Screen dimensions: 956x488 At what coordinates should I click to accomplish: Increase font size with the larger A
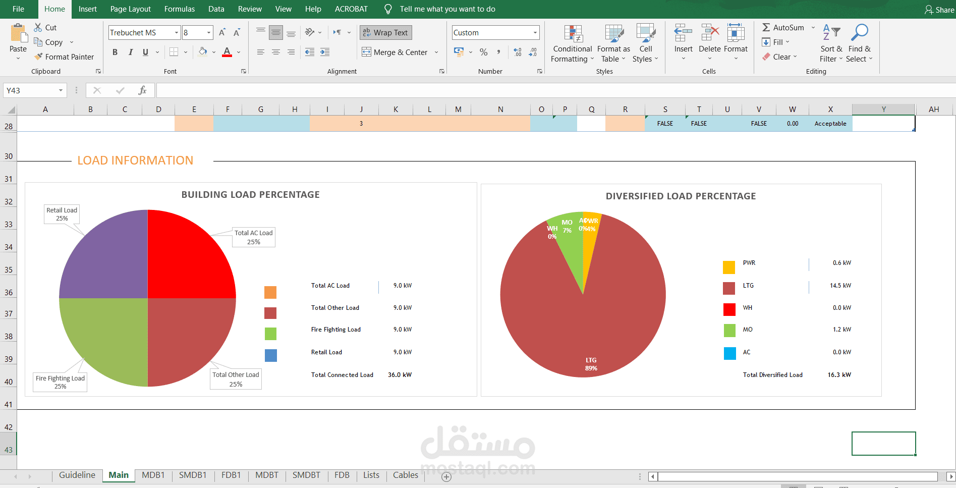(222, 32)
